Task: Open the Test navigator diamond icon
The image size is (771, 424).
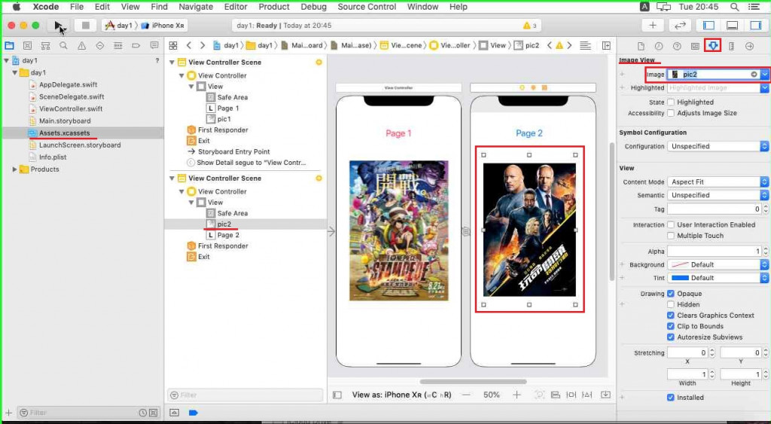Action: [x=100, y=46]
